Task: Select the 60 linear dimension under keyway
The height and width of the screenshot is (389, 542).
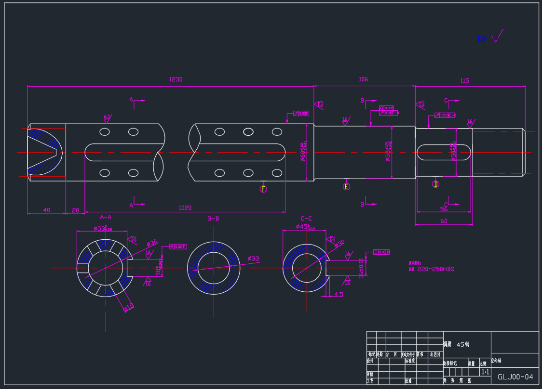Action: (444, 221)
